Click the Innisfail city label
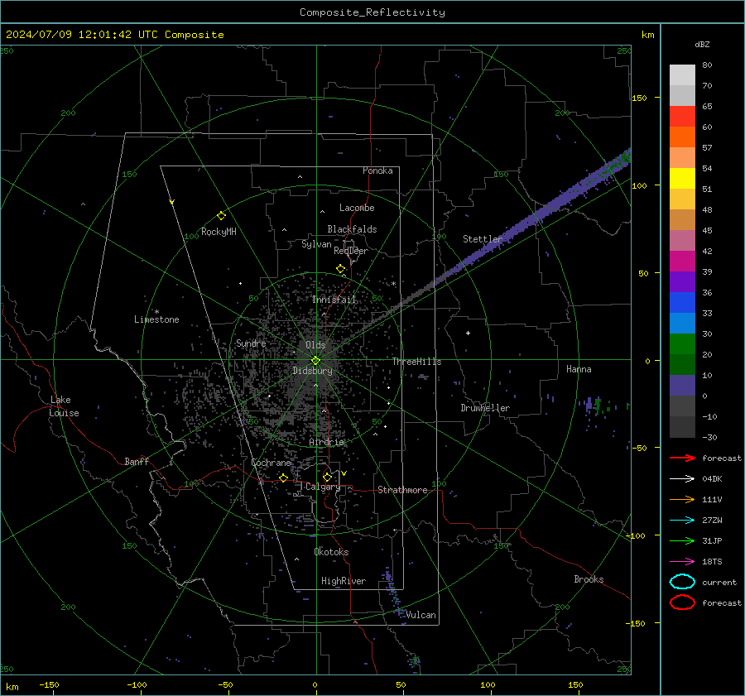 (x=334, y=300)
